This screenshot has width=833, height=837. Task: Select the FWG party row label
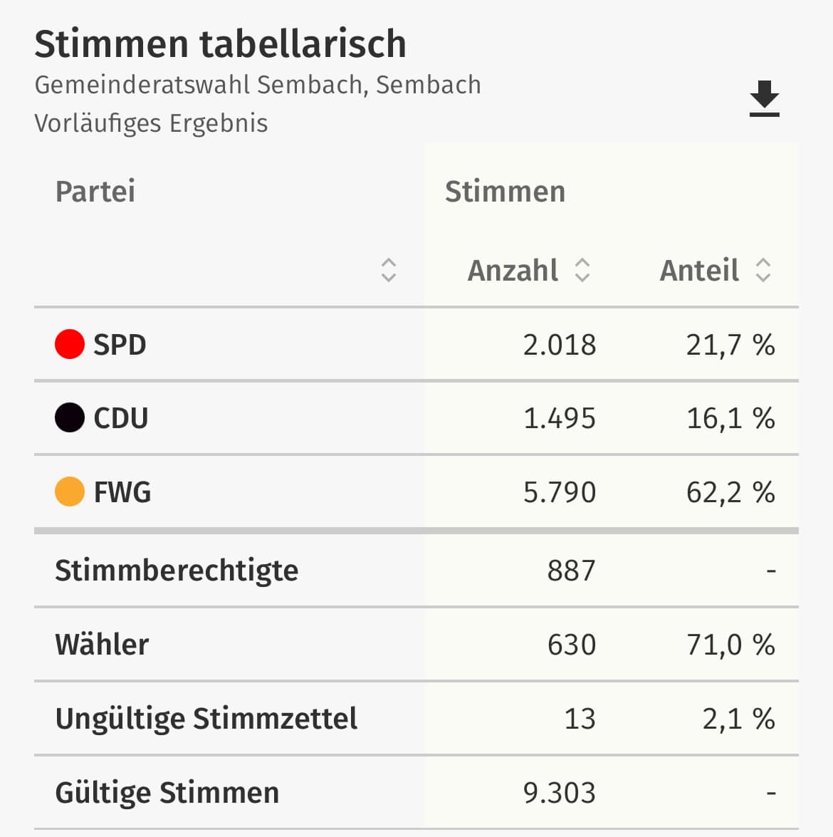(x=122, y=492)
